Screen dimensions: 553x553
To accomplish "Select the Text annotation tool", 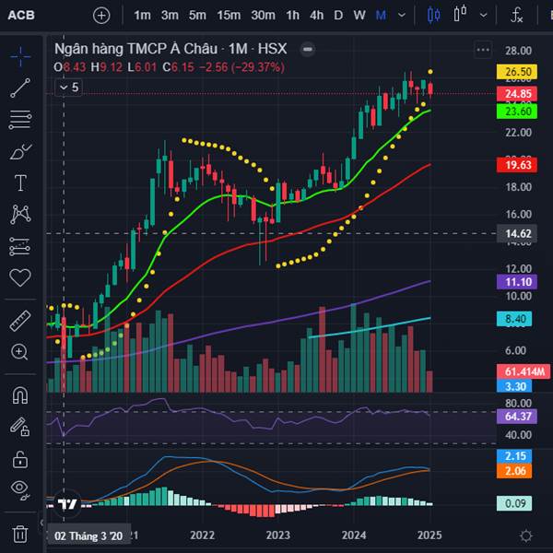I will 20,183.
